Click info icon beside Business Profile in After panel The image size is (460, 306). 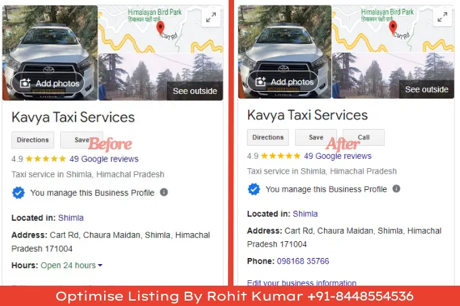(396, 188)
